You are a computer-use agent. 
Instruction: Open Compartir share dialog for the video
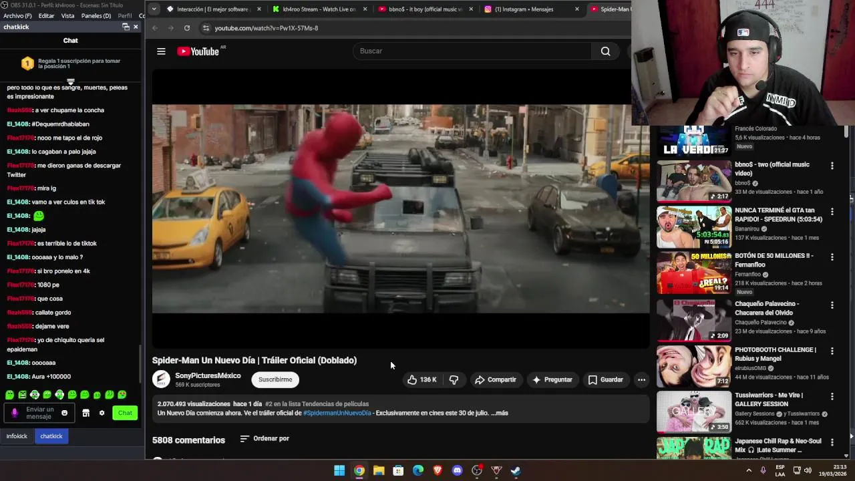coord(496,379)
